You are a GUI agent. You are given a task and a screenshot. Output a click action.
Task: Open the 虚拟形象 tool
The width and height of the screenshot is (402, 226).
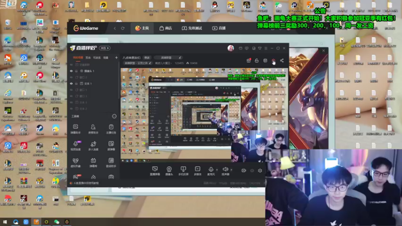coord(75,162)
